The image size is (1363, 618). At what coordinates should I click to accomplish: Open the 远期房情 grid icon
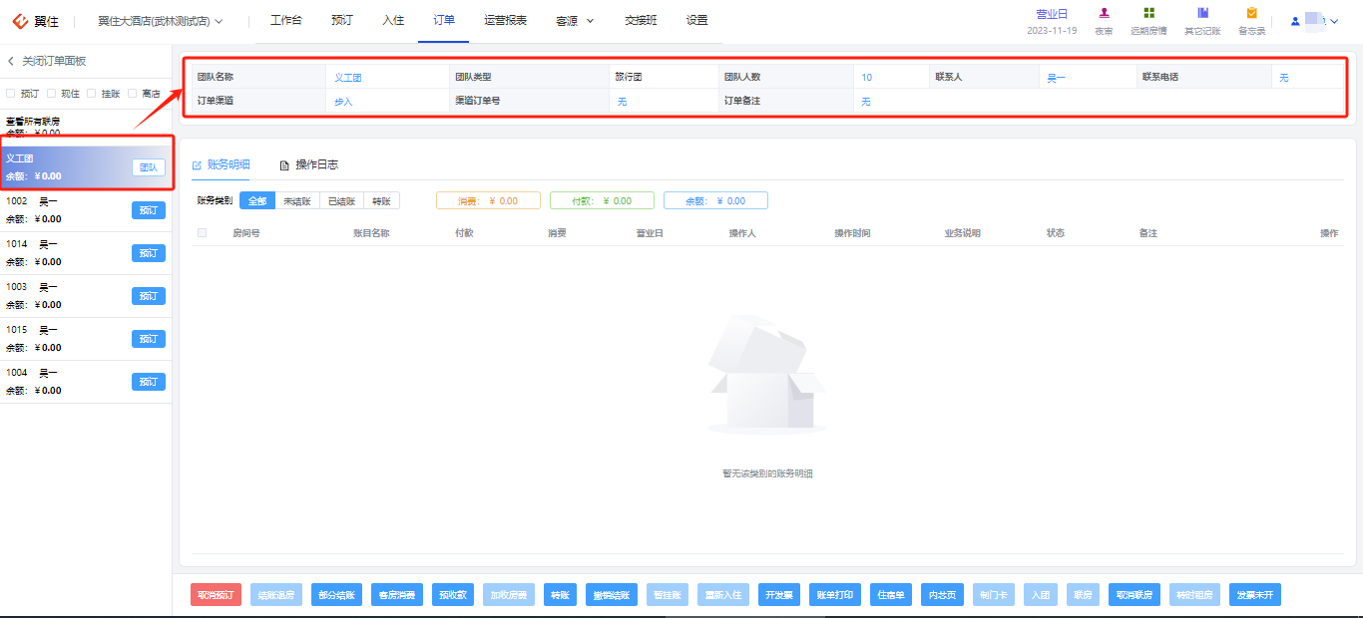(1149, 13)
